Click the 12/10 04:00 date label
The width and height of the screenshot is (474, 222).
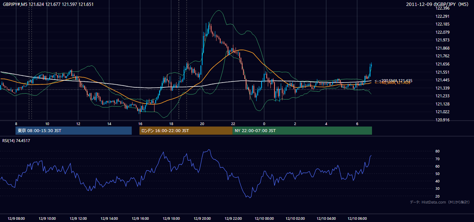[326, 219]
